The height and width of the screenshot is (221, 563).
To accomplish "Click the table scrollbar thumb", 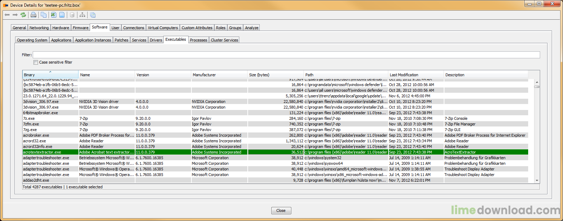I will tap(537, 86).
